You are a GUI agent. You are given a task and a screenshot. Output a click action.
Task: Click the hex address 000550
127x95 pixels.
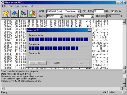click(x=8, y=57)
